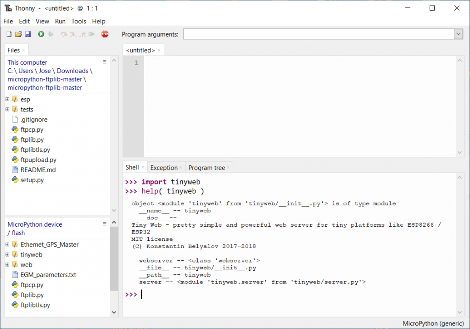Click MicroPython (generic) interpreter in status bar
Screen dimensions: 470x329
434,323
